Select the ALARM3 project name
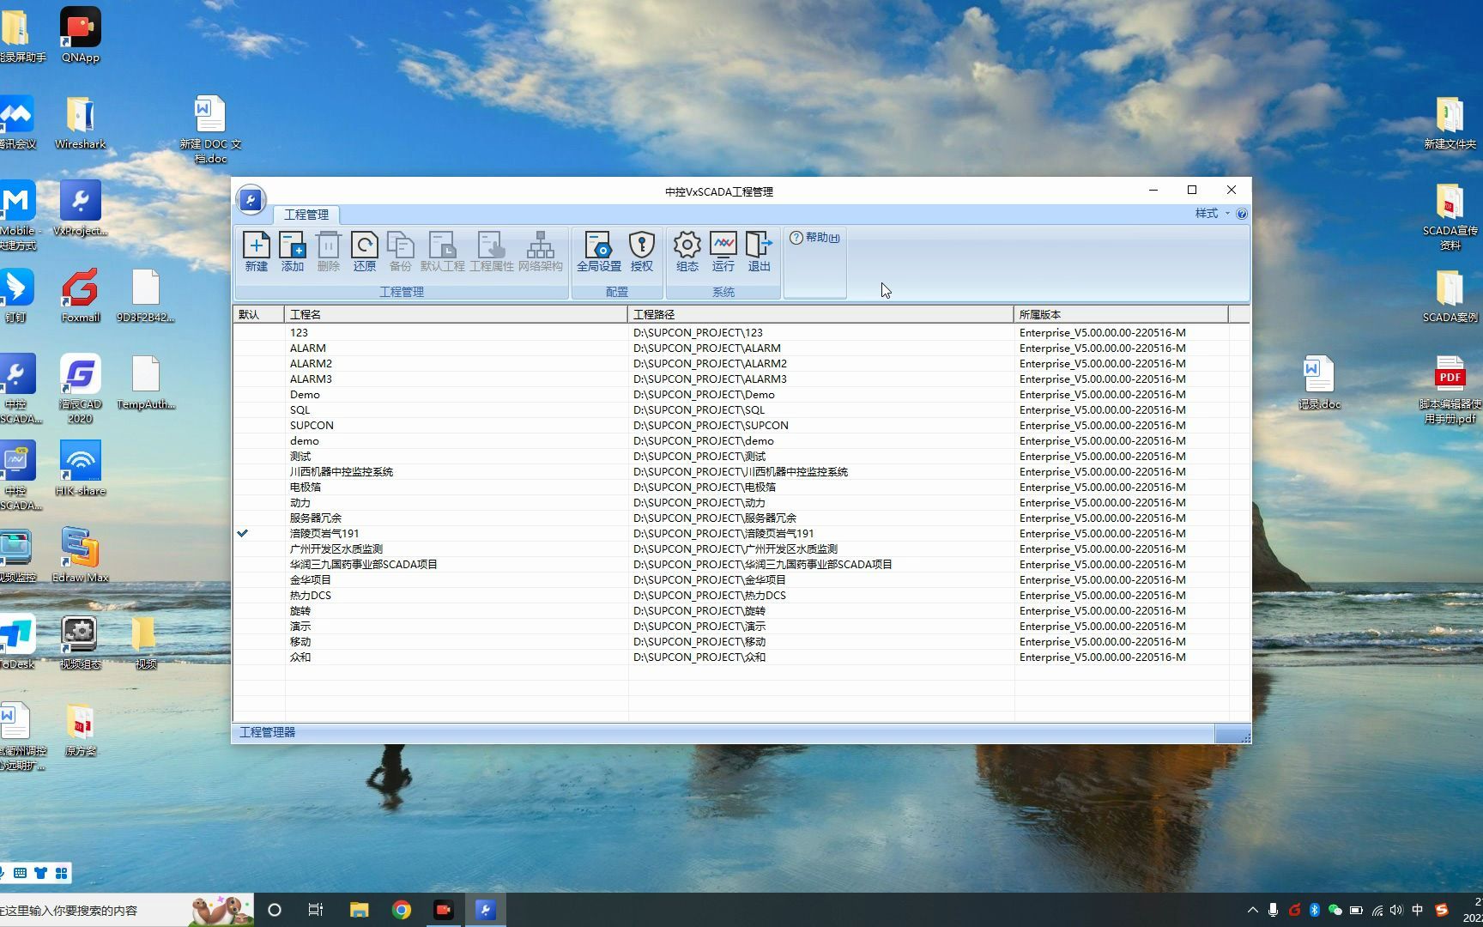Image resolution: width=1483 pixels, height=927 pixels. 311,379
